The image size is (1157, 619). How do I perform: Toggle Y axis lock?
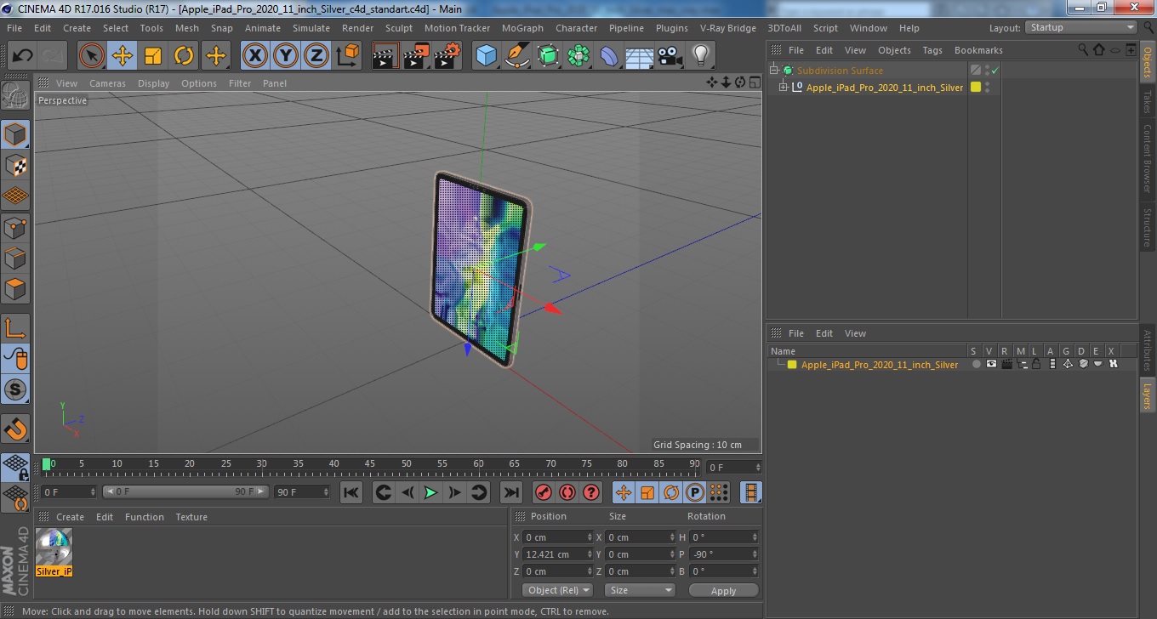point(285,56)
